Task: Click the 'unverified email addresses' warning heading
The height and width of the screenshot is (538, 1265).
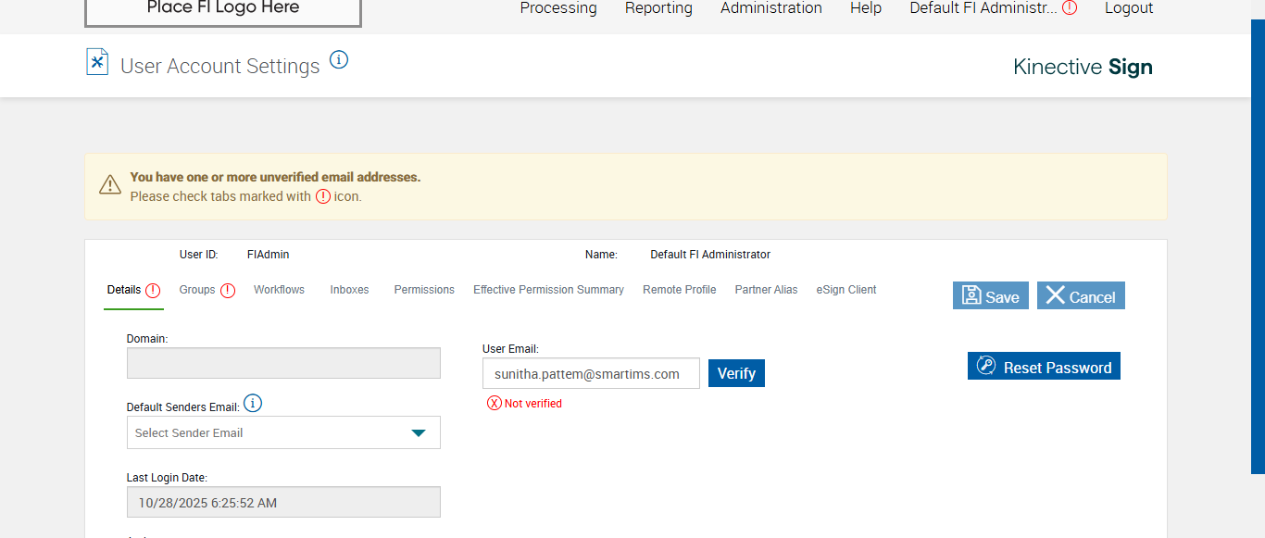Action: [x=275, y=177]
